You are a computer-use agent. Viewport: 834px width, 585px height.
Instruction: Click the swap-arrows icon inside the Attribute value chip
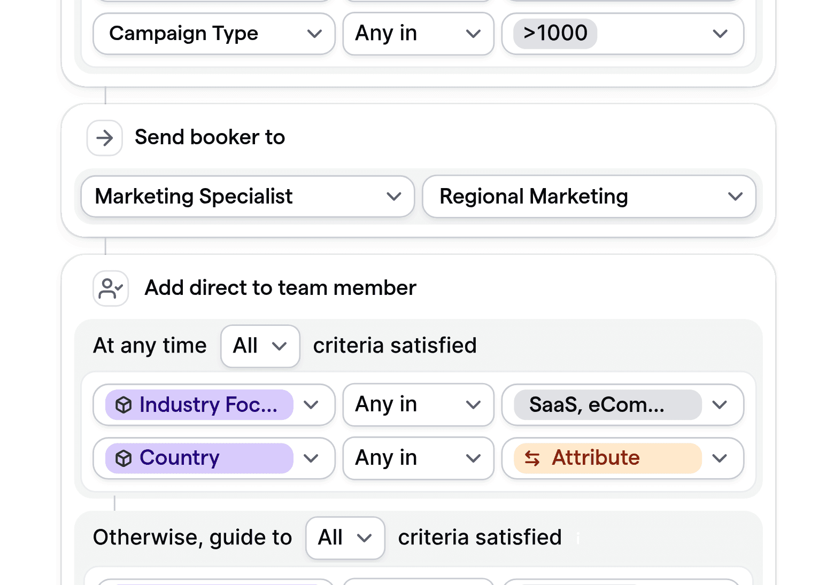click(533, 458)
